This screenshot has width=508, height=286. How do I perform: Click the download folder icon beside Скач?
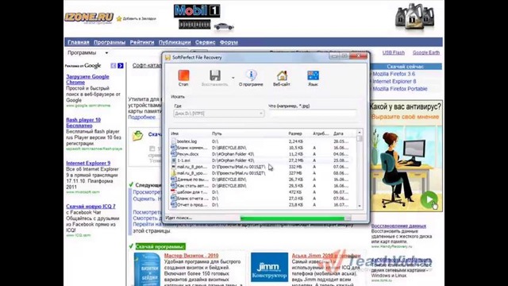click(x=137, y=136)
